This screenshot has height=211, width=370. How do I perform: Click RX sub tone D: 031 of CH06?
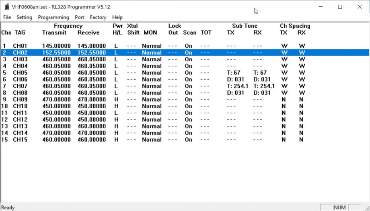click(262, 79)
